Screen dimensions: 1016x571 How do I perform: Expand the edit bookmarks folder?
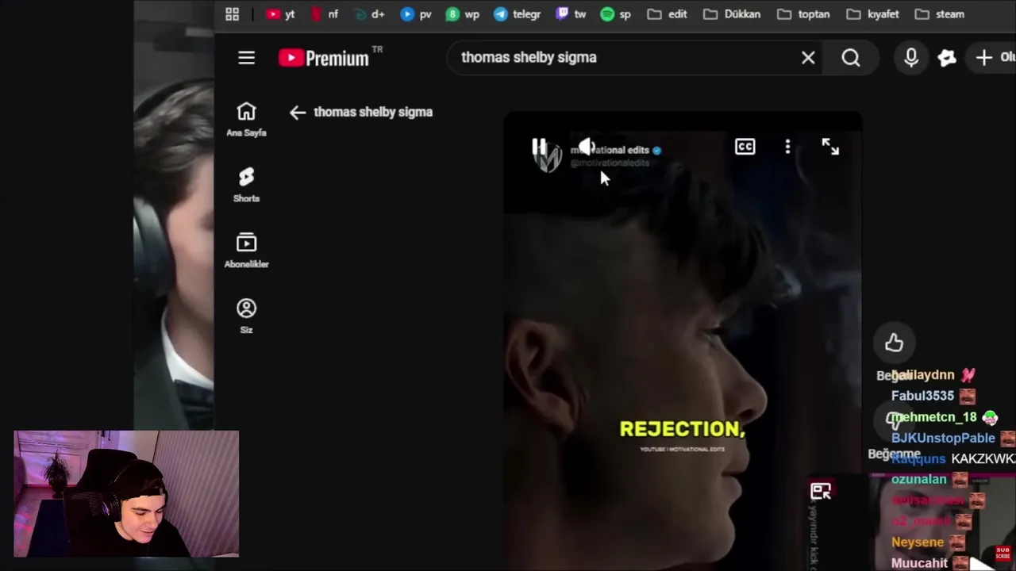coord(667,14)
